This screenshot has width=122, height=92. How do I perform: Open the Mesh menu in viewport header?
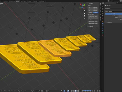(x=12, y=91)
